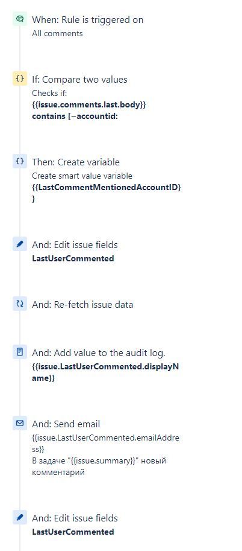
Task: Select the 'And: Re-fetch issue data' step
Action: coord(82,304)
